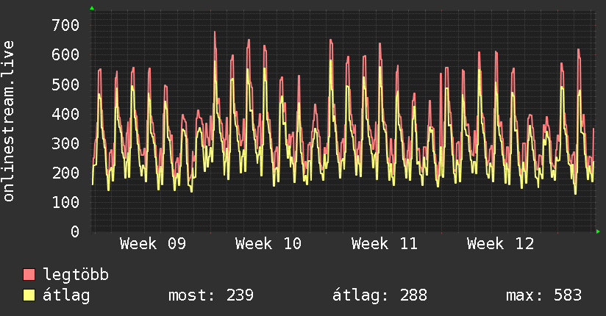
Task: Click the Week 12 axis label
Action: pyautogui.click(x=500, y=244)
